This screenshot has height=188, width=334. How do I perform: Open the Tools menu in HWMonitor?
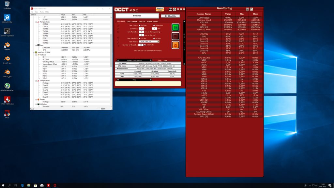point(42,12)
